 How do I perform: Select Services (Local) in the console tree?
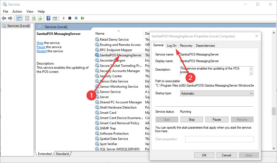pos(16,26)
